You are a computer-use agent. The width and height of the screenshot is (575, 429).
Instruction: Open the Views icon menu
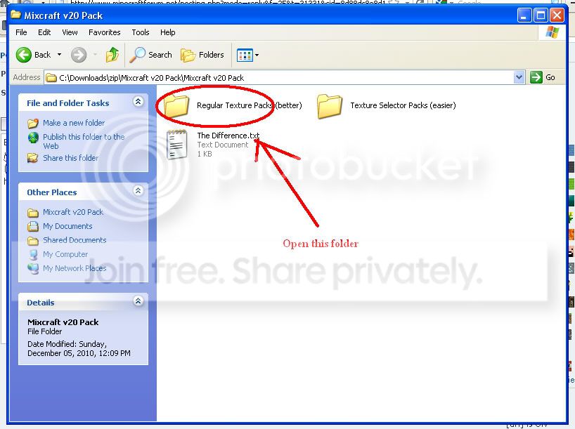point(248,55)
